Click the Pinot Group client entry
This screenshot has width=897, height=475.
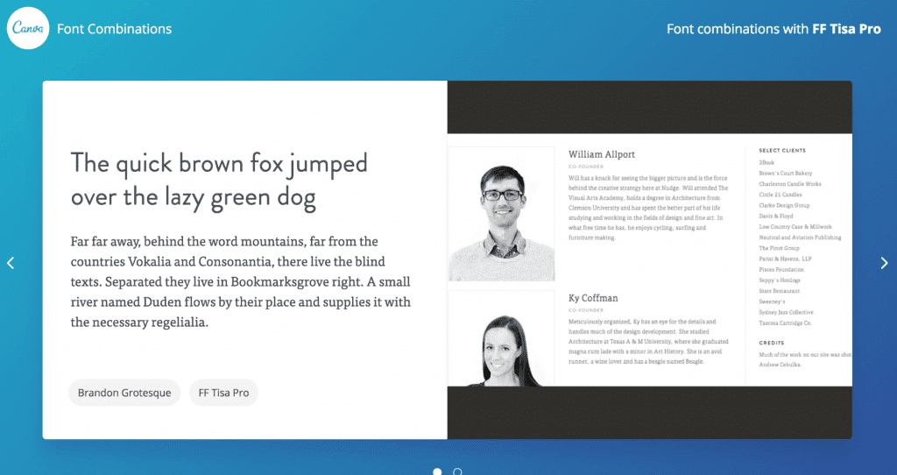pos(779,248)
